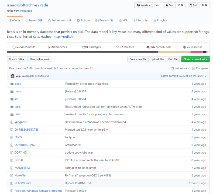Click the BUGS file icon
Viewport: 213px width, 194px height.
coord(12,137)
